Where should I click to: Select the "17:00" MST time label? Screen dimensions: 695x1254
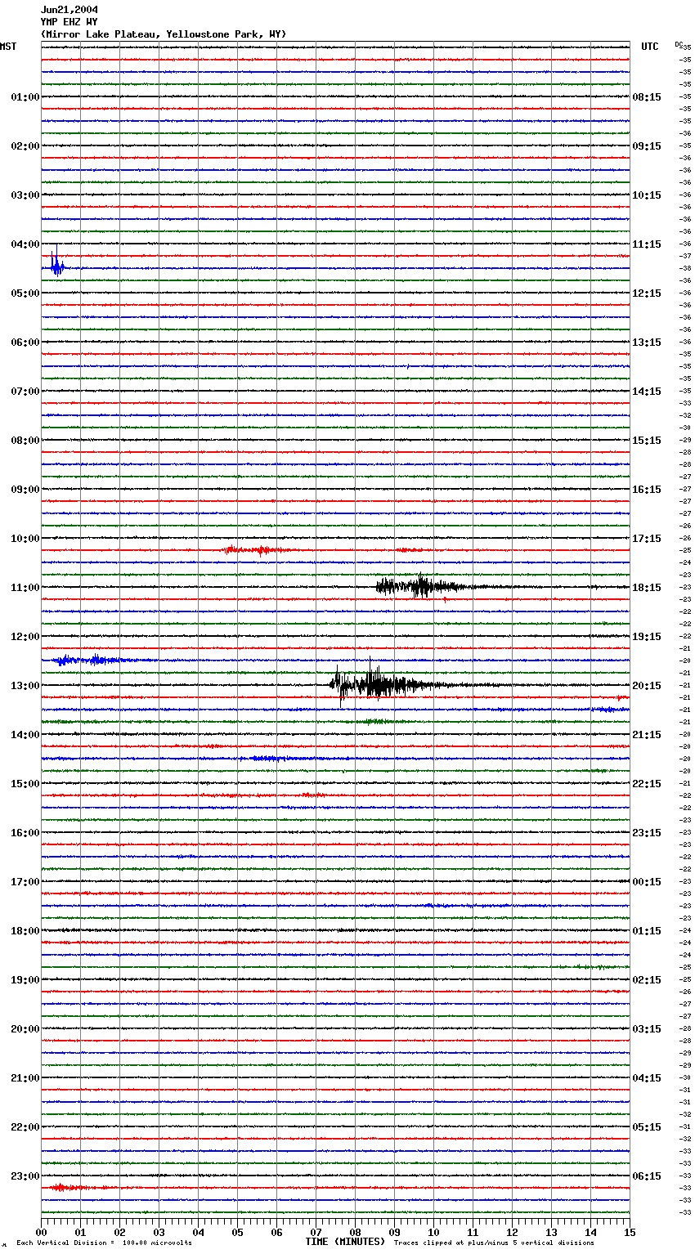coord(25,882)
